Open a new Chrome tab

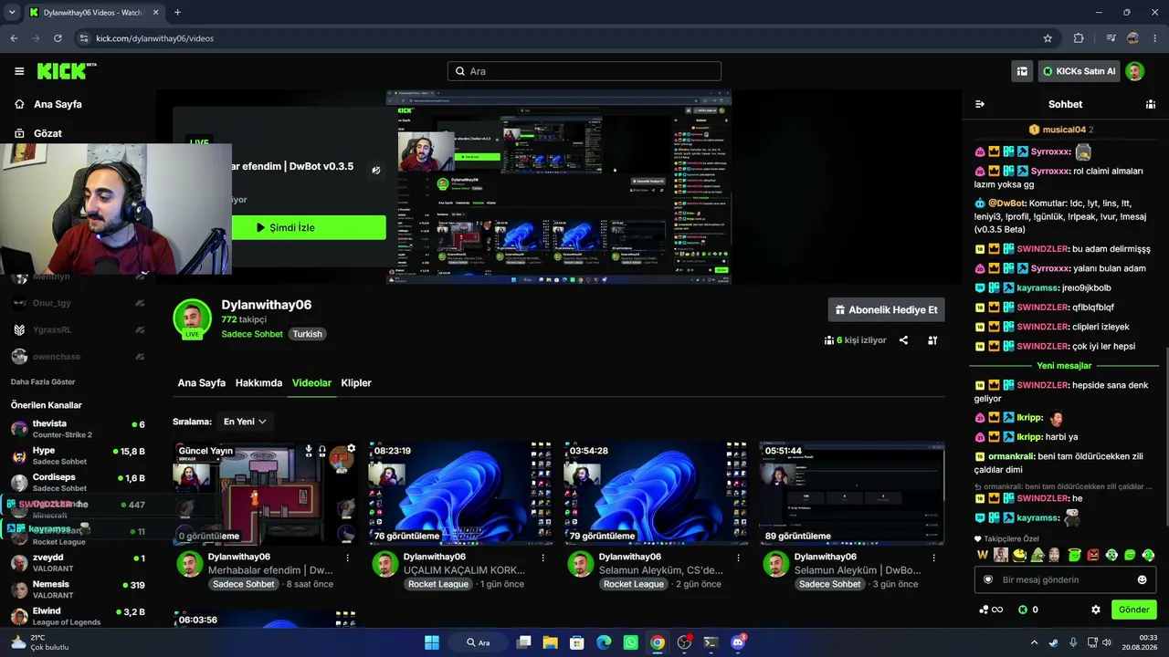(177, 13)
